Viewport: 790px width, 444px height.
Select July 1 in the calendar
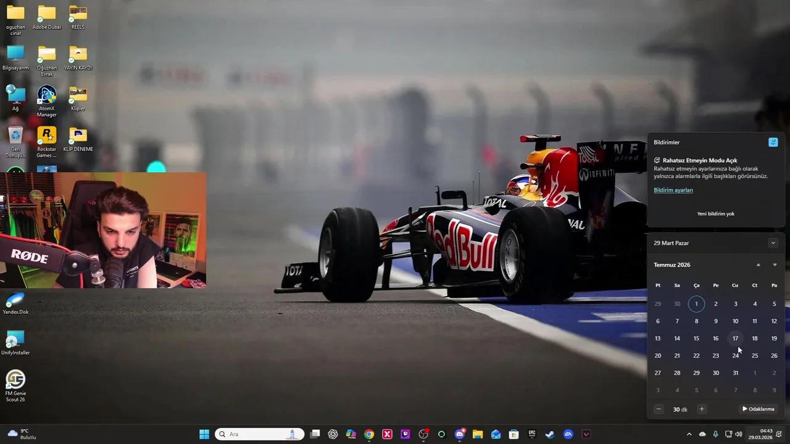[x=696, y=303]
